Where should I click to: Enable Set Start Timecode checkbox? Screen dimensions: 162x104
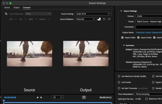[x=119, y=88]
